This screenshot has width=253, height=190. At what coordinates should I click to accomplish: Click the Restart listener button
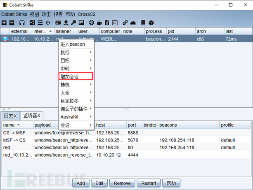click(149, 183)
